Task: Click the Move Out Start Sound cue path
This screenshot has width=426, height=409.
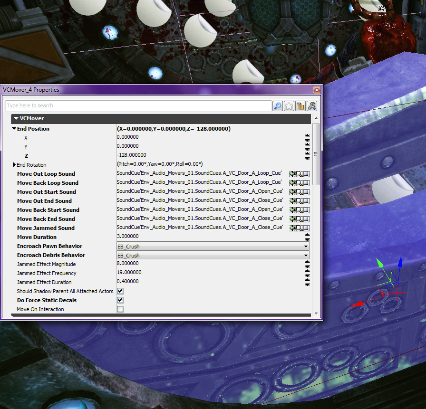Action: 200,191
